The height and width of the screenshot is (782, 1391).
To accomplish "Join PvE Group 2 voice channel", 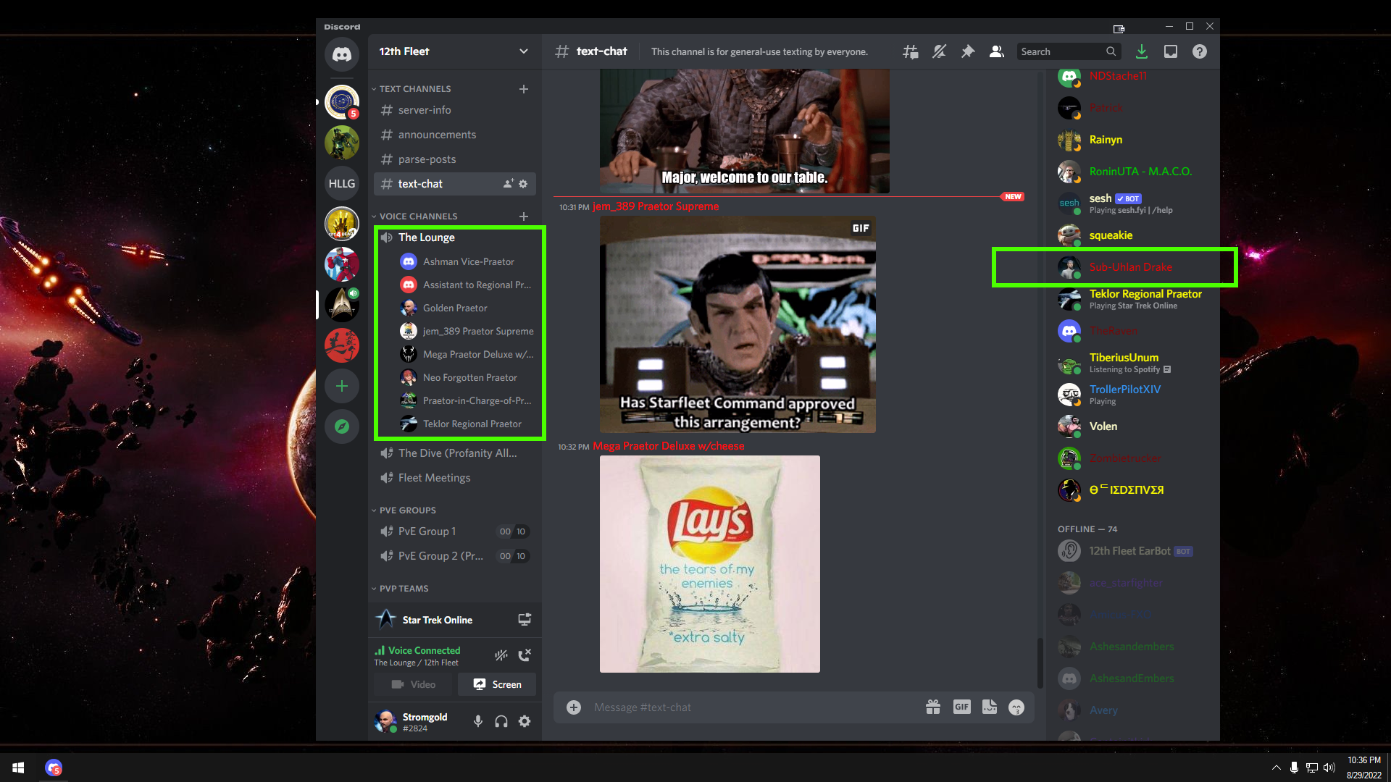I will [455, 556].
